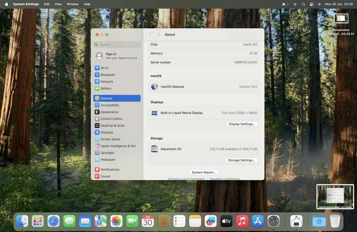Click Sign in with your Apple Account
Viewport: 357px width, 232px height.
[117, 56]
